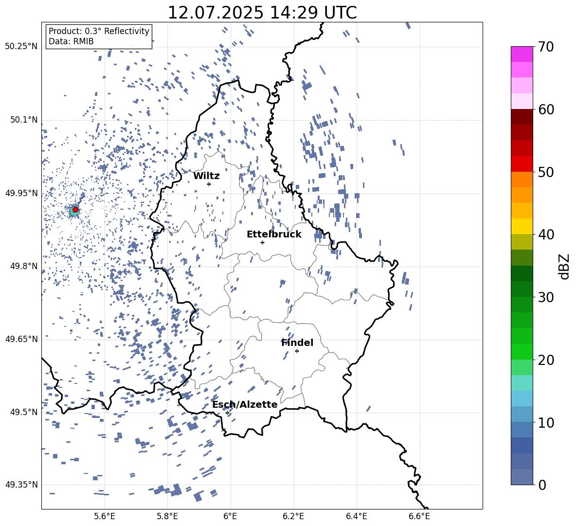Click the dark maroon colorbar swatch below 60
Viewport: 576px width, 526px height.
pyautogui.click(x=522, y=117)
